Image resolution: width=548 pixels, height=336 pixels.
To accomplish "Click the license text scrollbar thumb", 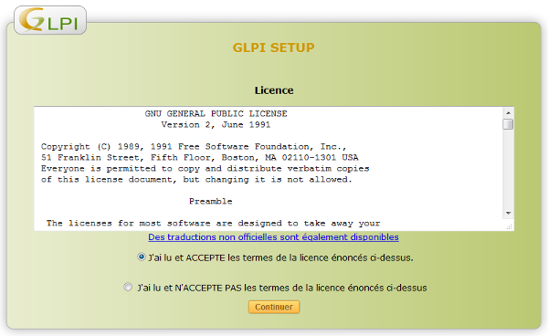I will point(508,124).
